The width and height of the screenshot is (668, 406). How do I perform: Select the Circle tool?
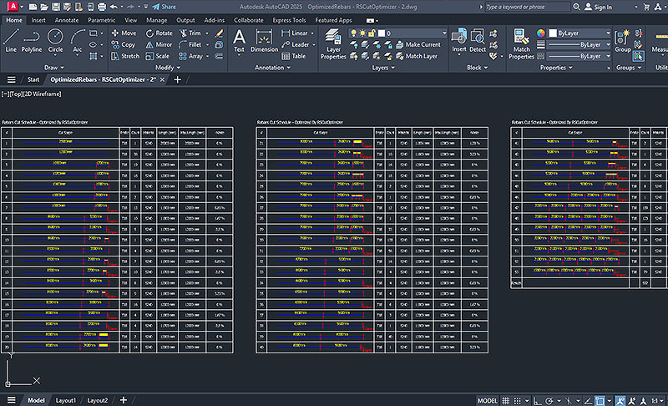coord(55,41)
